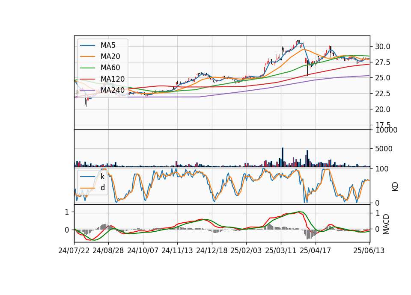Select the MA20 legend label

point(110,56)
